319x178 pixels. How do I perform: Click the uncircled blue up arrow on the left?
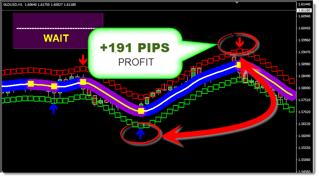53,108
